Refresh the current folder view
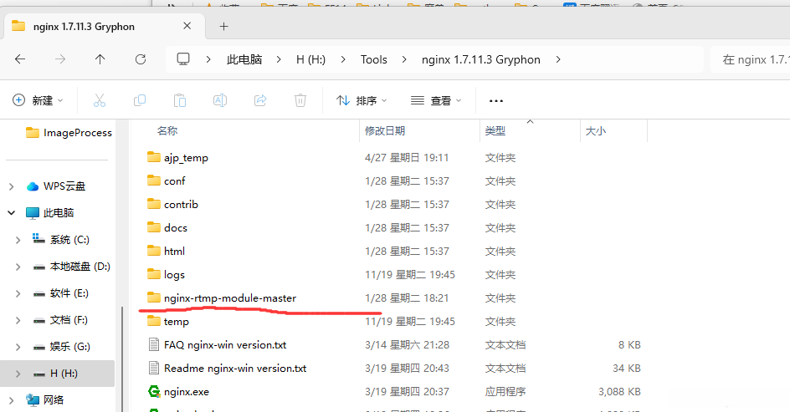This screenshot has width=790, height=412. 141,59
